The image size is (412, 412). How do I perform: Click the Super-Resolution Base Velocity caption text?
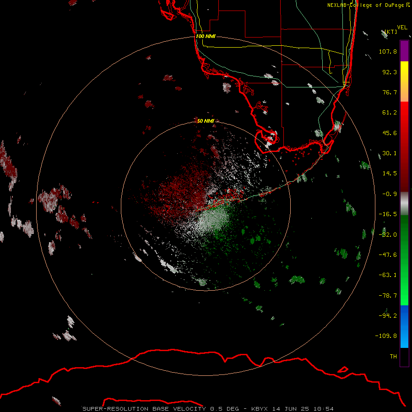[208, 409]
